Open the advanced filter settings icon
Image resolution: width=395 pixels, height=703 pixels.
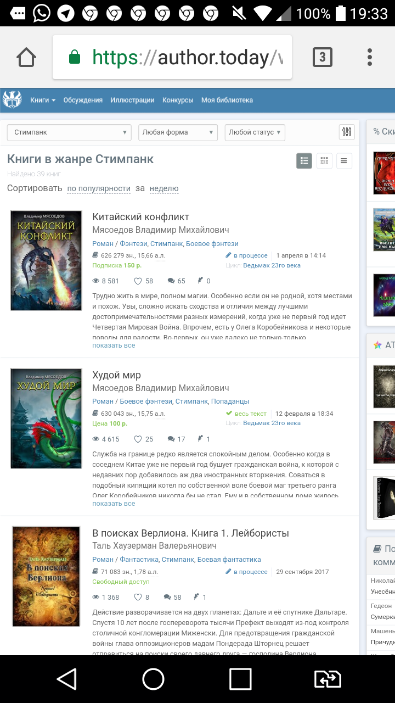click(347, 132)
